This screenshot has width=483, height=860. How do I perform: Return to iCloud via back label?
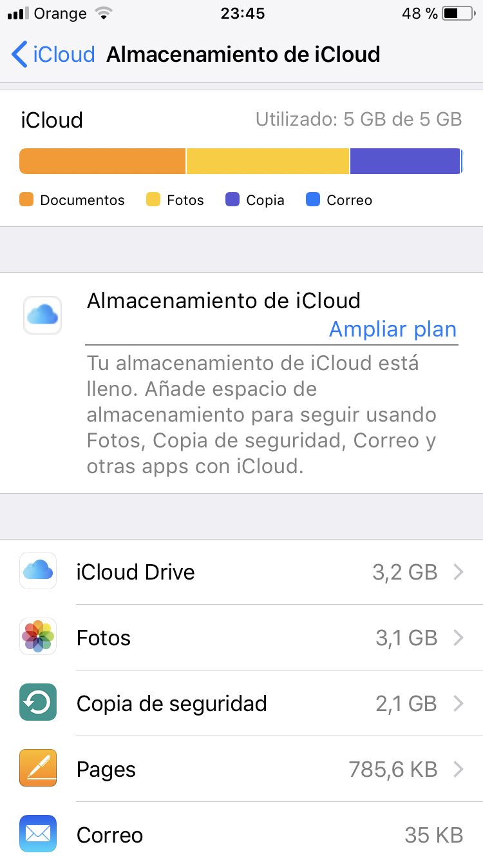[64, 55]
